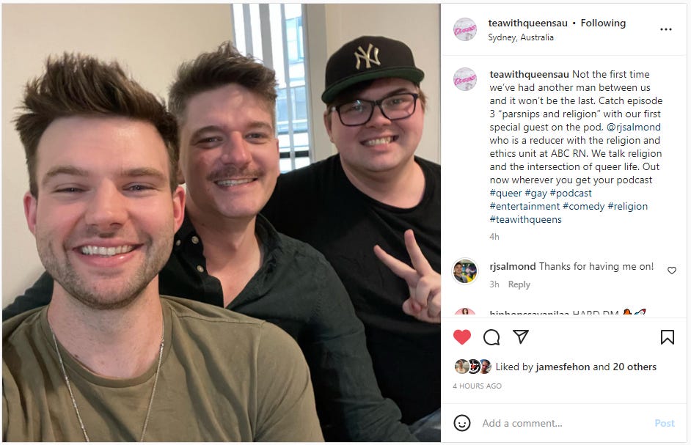Open the three-dot more options menu

coord(666,29)
